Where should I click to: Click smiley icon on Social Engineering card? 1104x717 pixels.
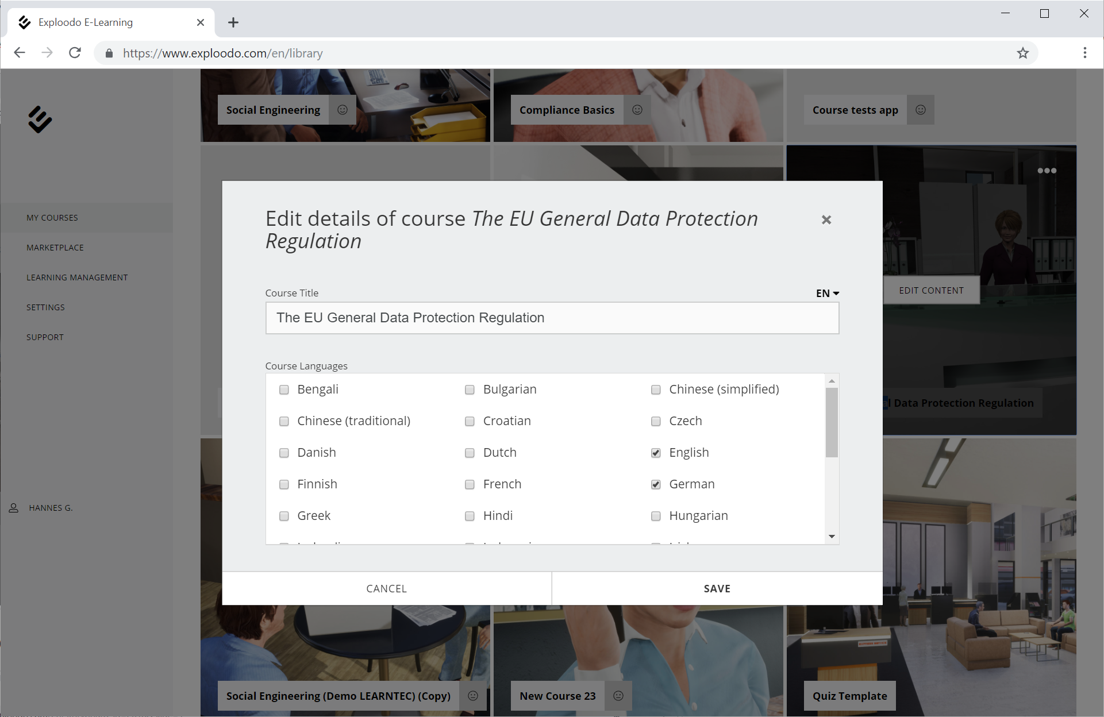pyautogui.click(x=343, y=110)
